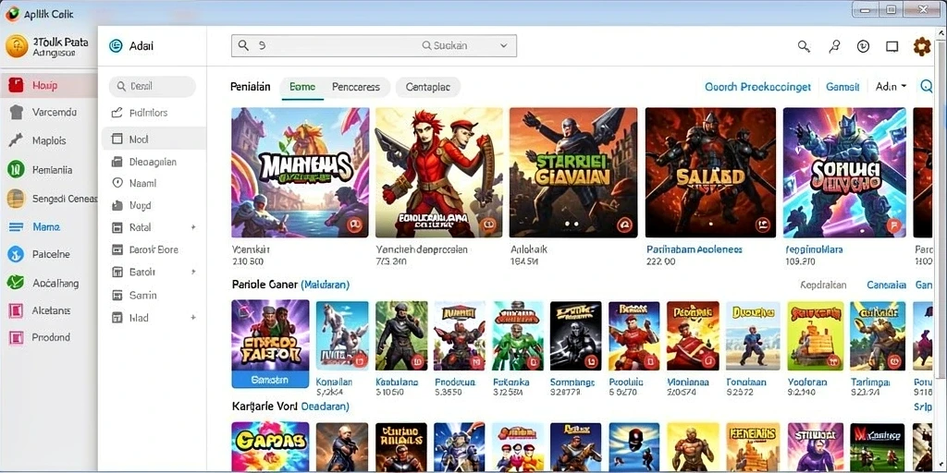This screenshot has width=947, height=473.
Task: Click the user profile icon in header
Action: click(835, 46)
